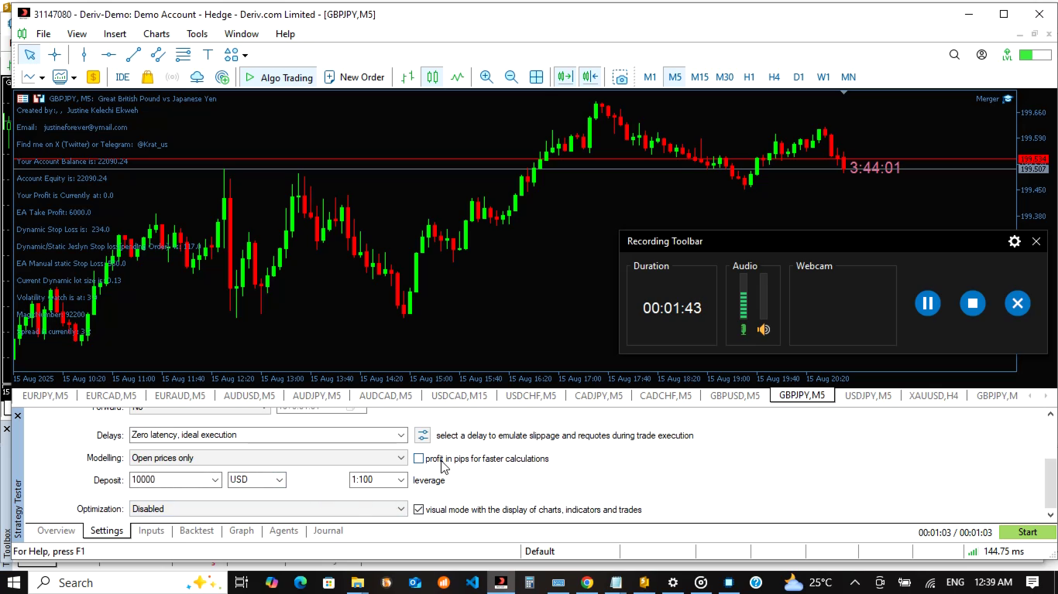Select the trendline drawing tool
This screenshot has width=1058, height=594.
(133, 55)
